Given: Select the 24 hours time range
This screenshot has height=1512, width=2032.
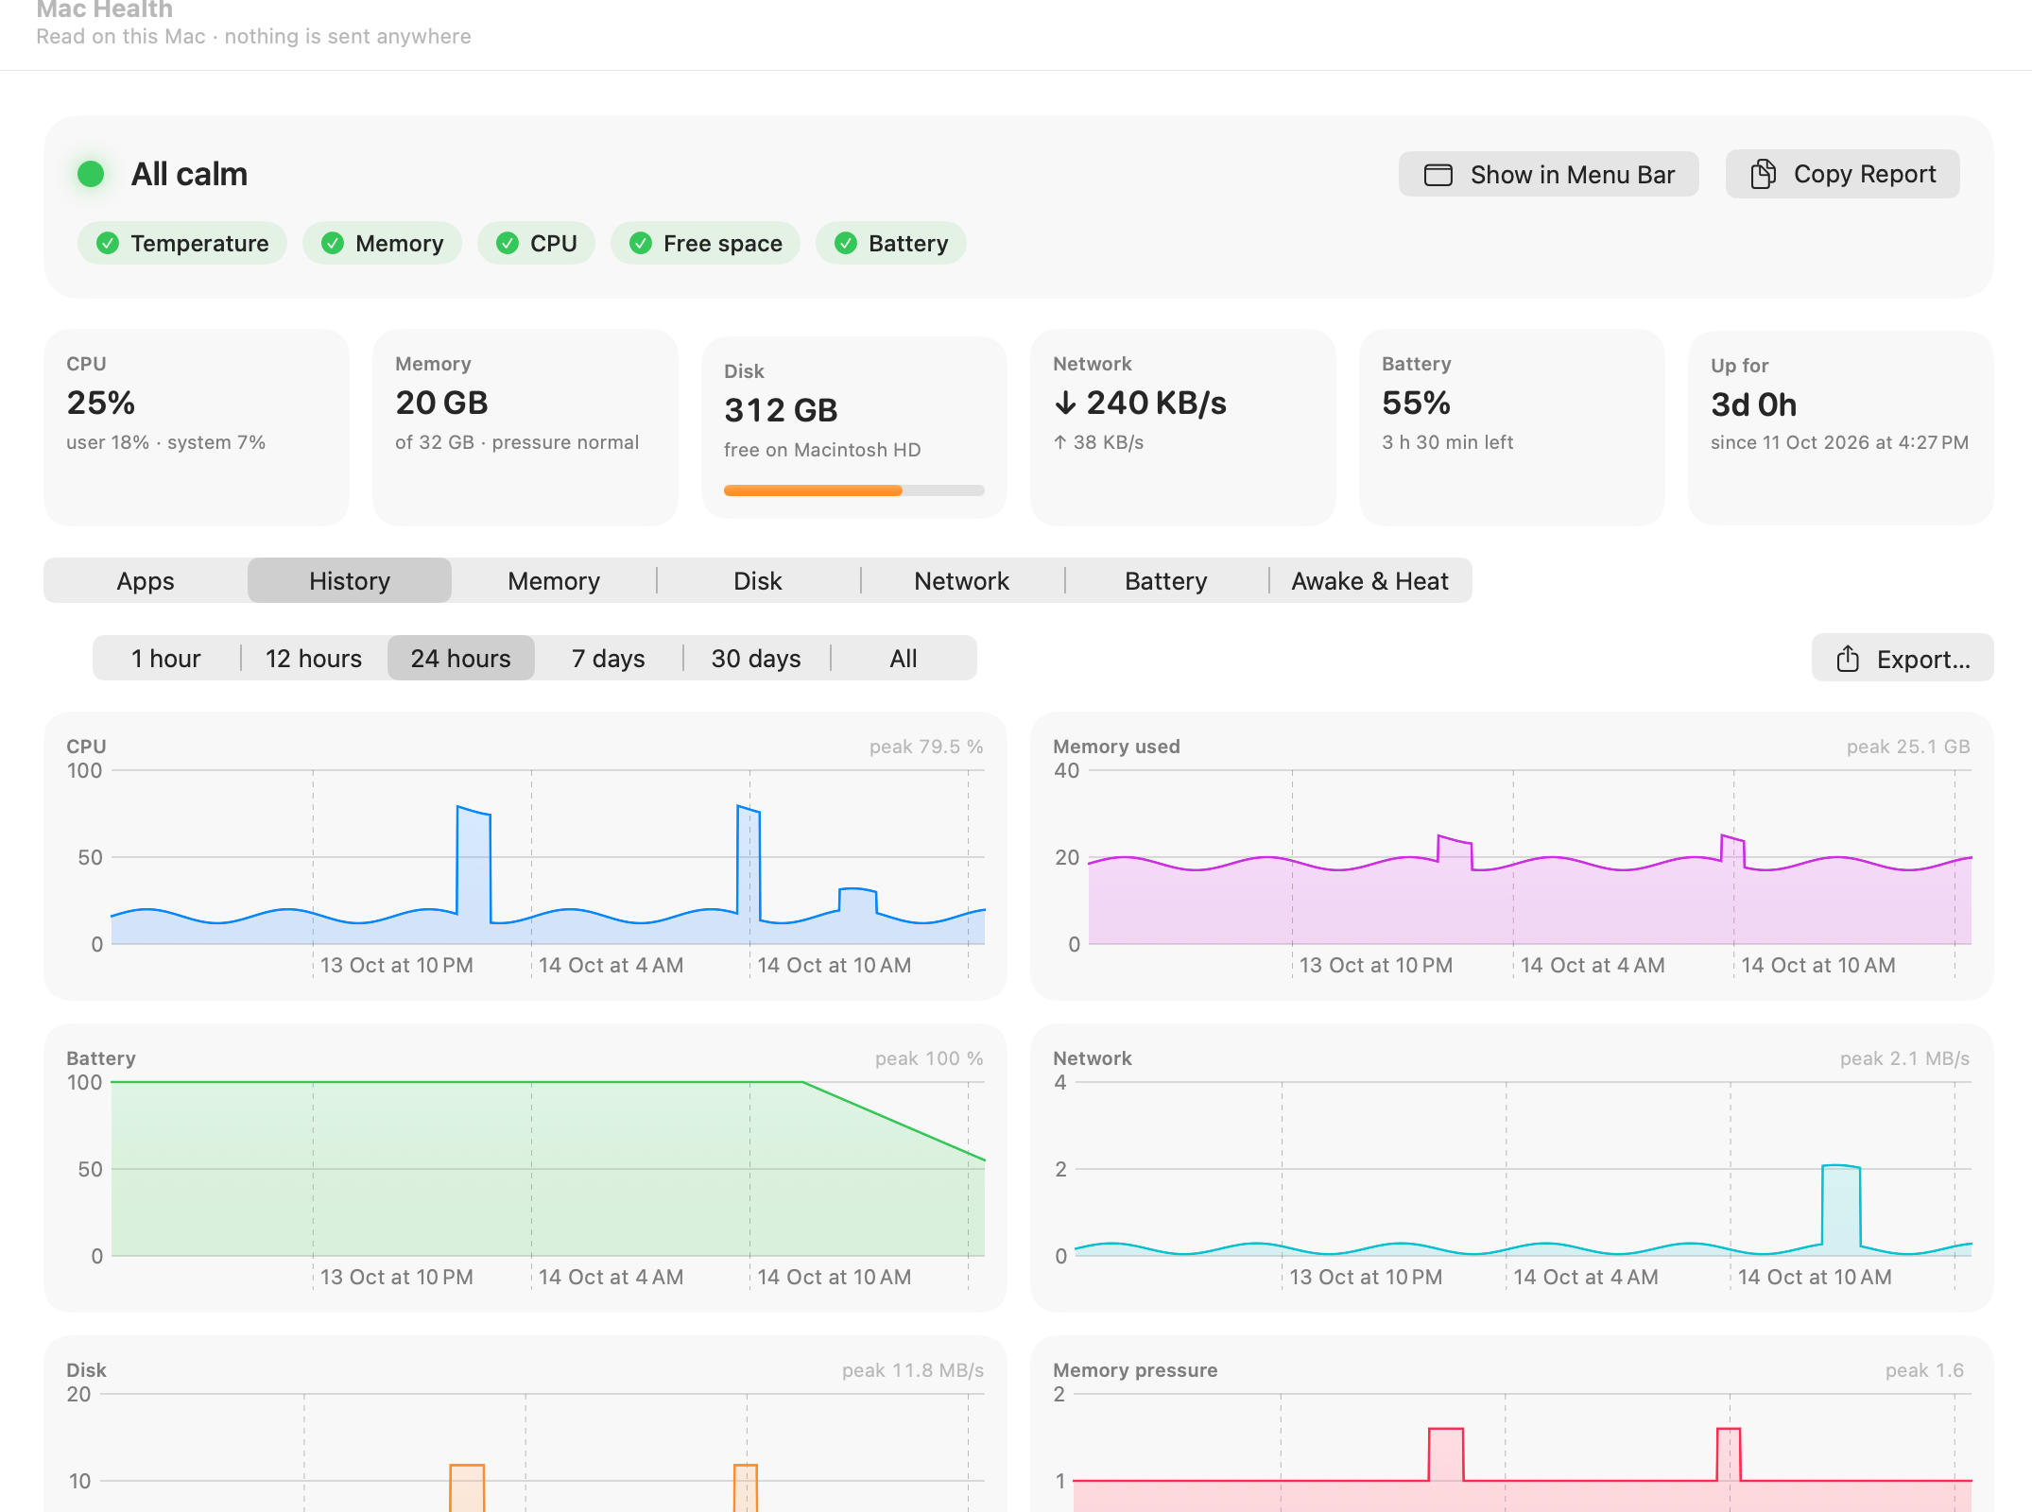Looking at the screenshot, I should (461, 658).
